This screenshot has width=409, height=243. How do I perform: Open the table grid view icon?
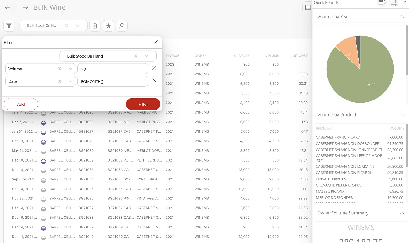[x=308, y=8]
